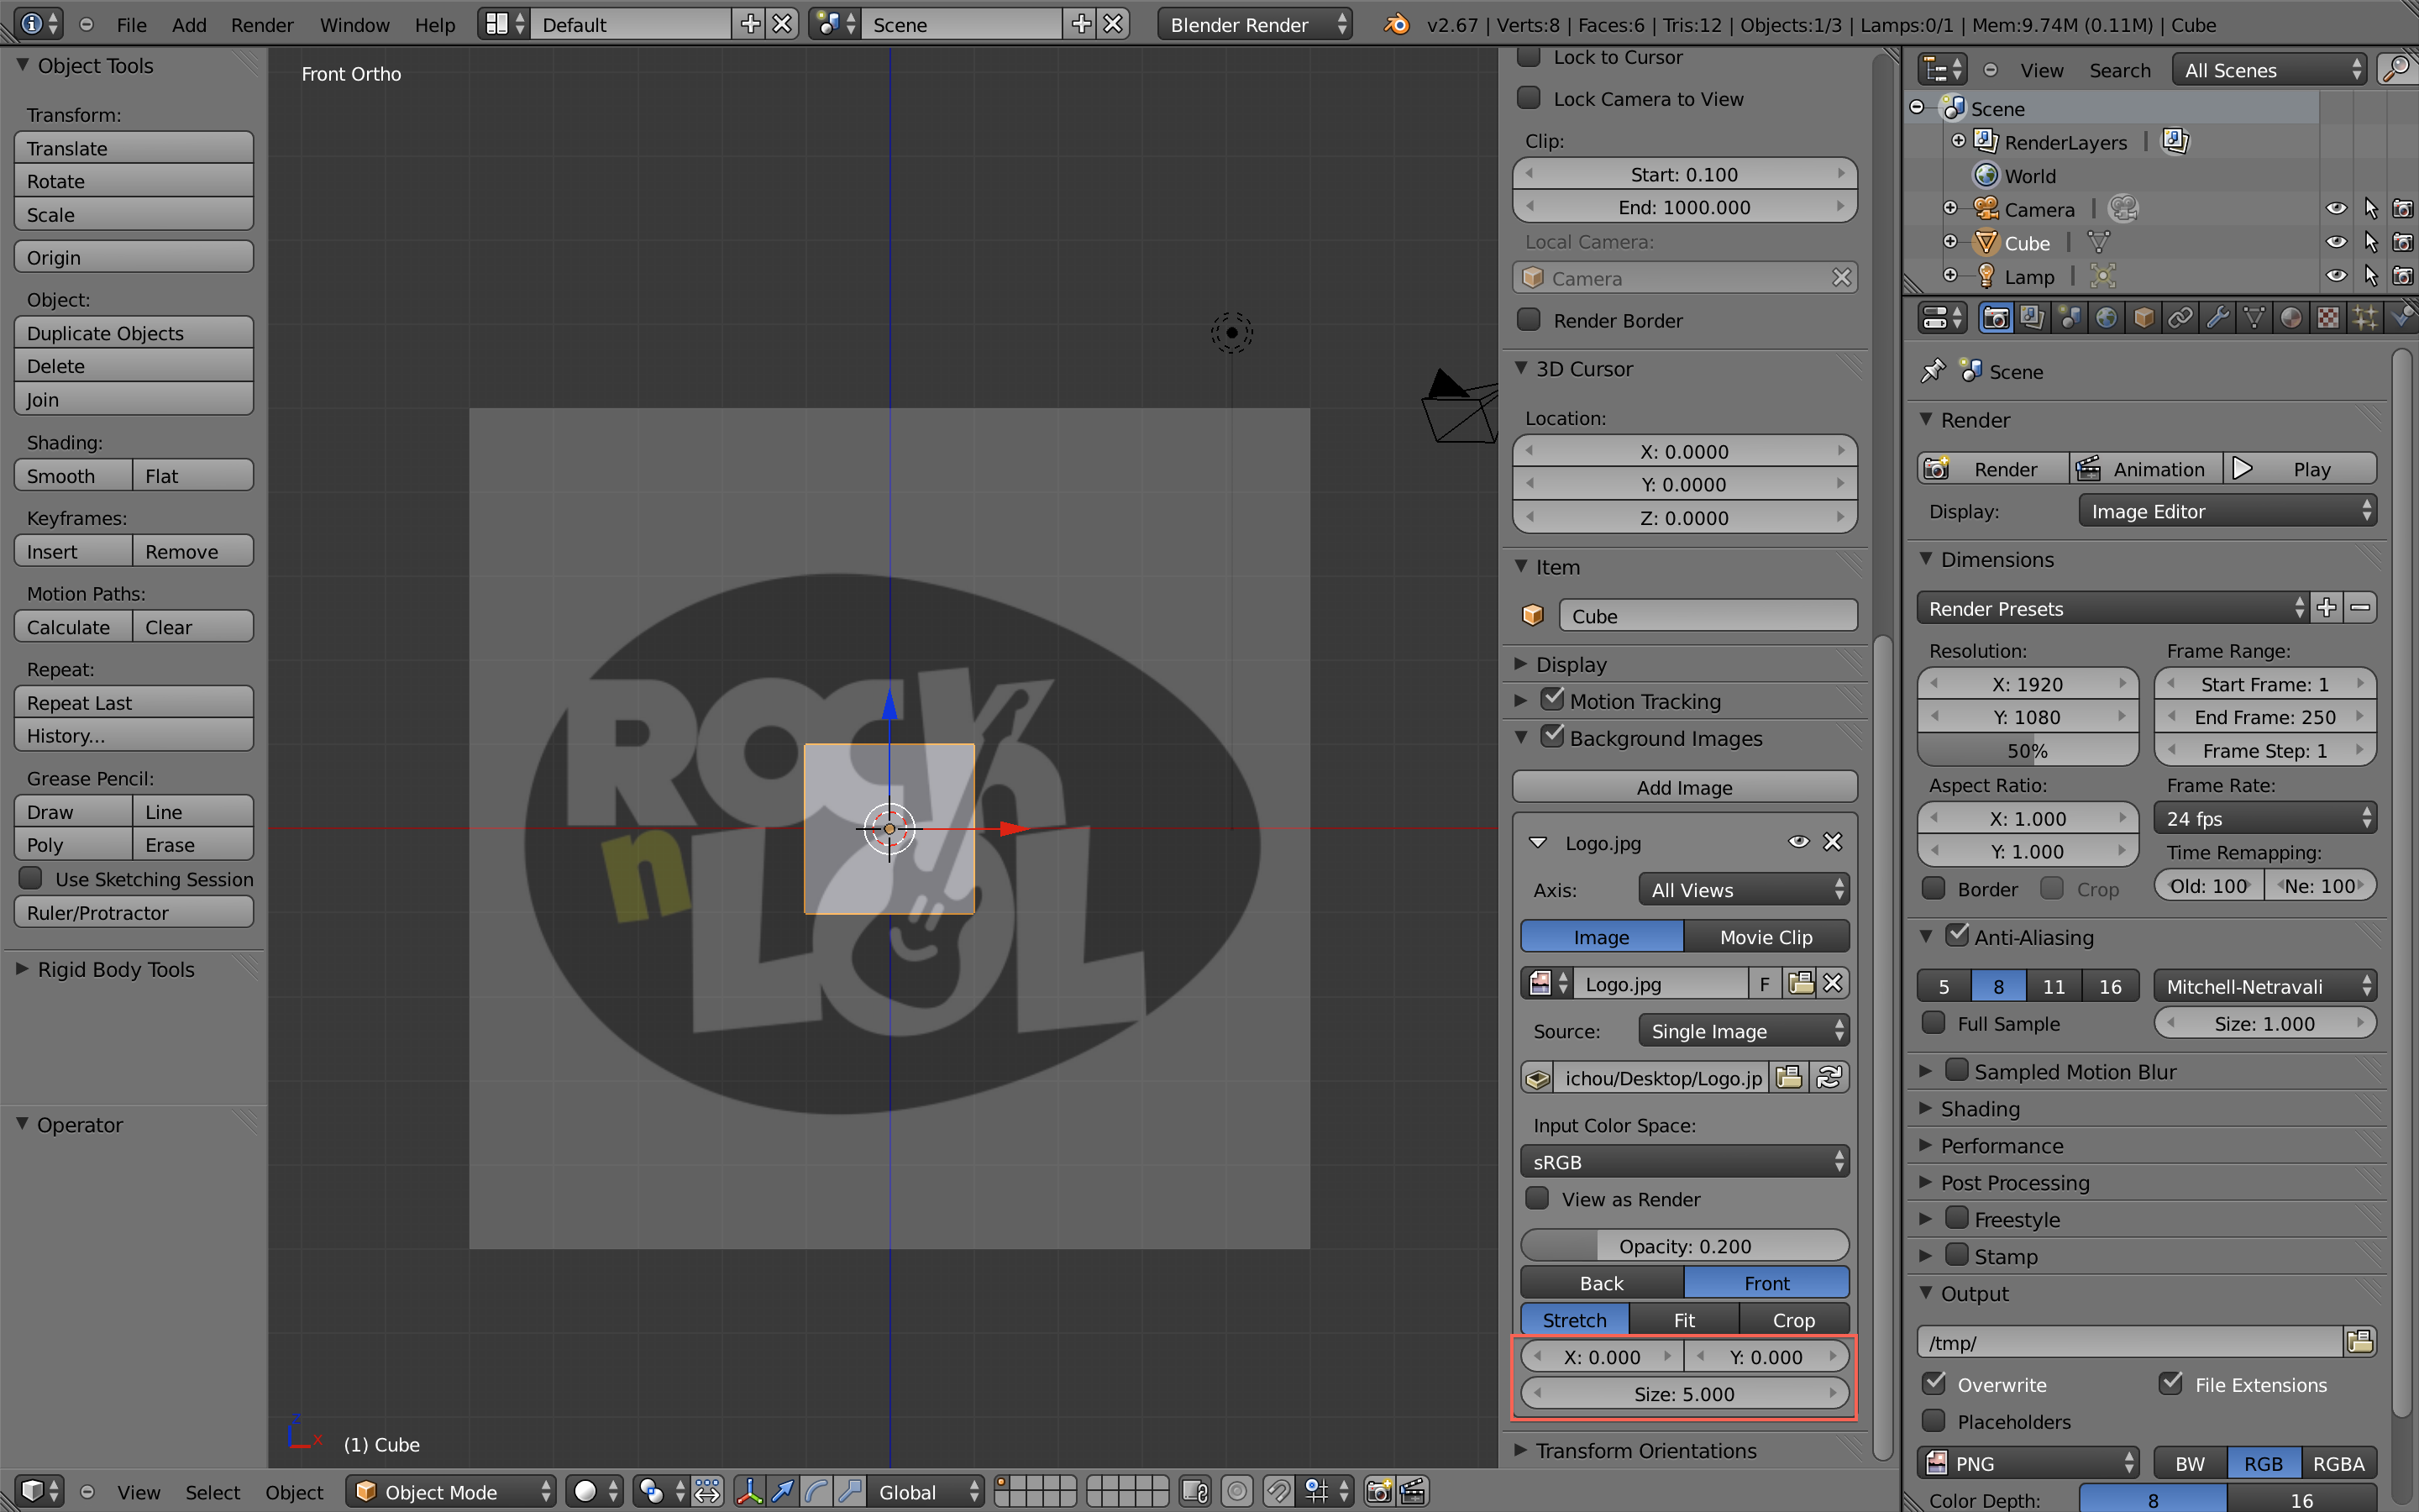Enable Use Sketching Session checkbox

pyautogui.click(x=31, y=878)
